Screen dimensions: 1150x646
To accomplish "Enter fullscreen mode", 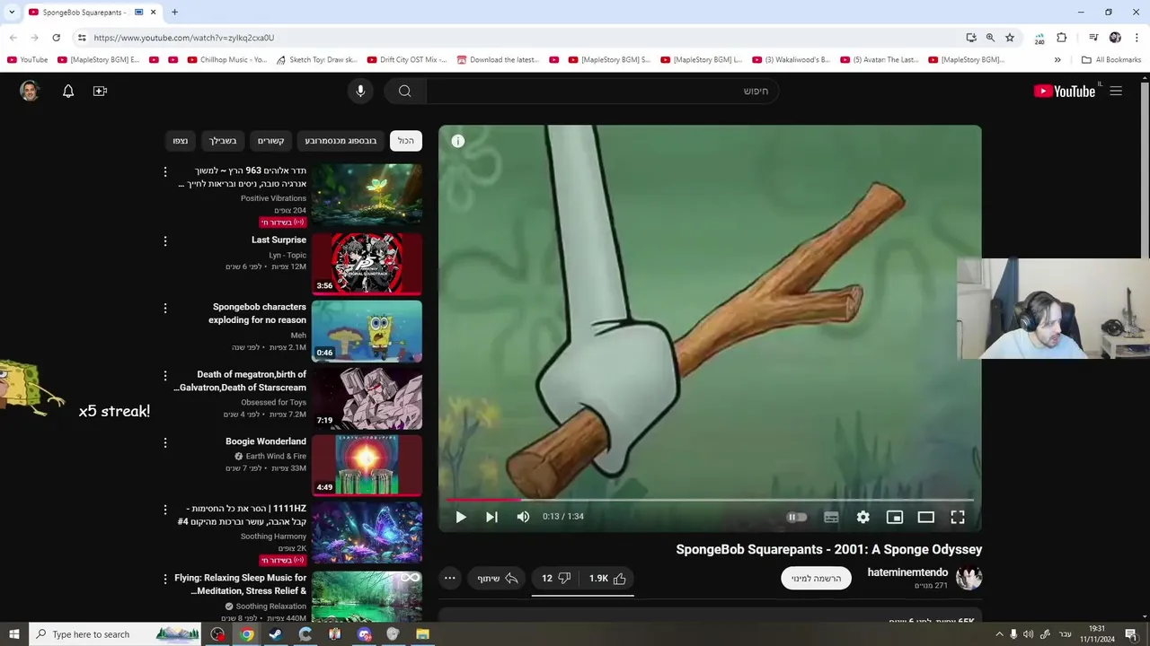I will [958, 517].
